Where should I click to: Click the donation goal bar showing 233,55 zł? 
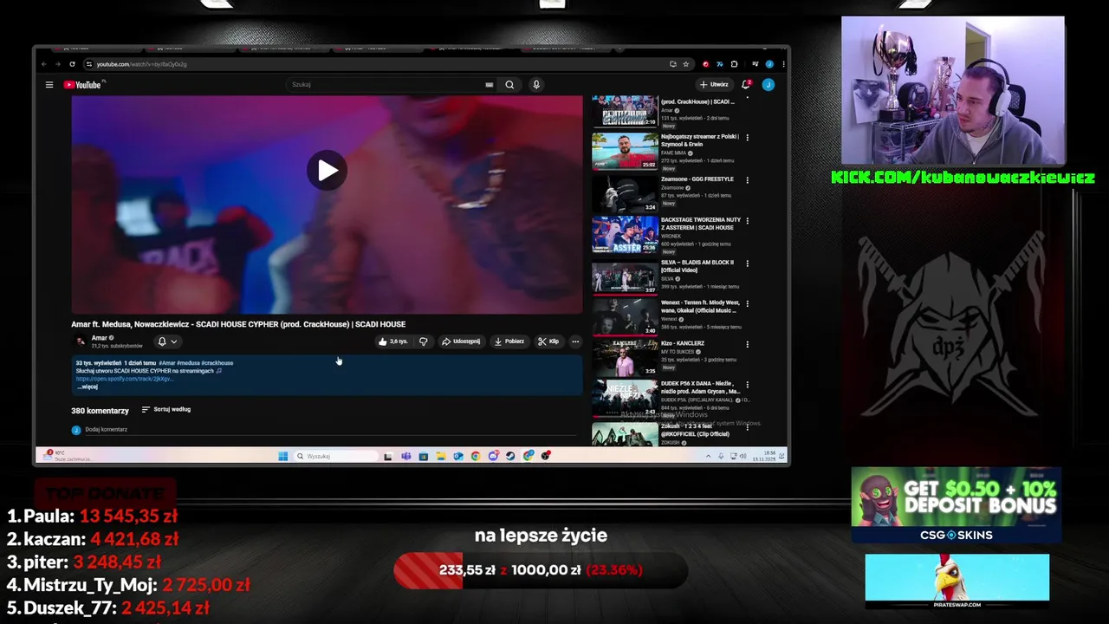click(541, 570)
